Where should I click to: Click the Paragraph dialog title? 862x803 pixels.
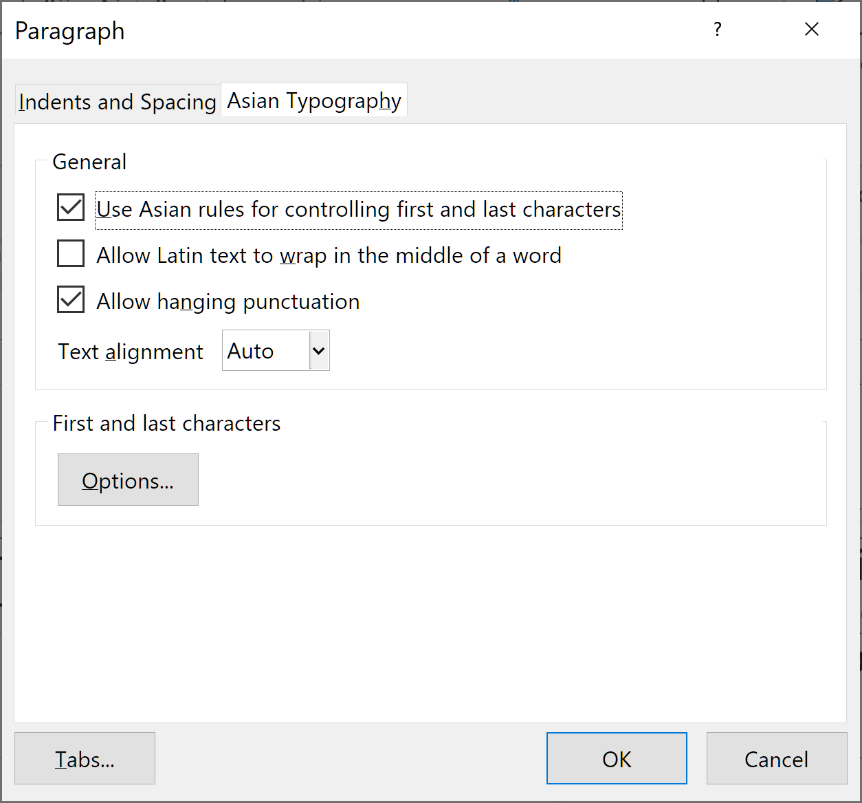point(69,31)
